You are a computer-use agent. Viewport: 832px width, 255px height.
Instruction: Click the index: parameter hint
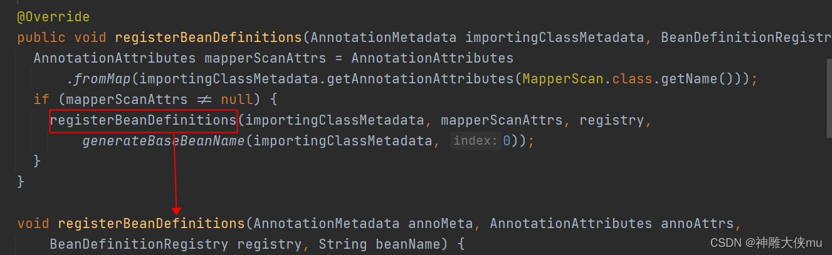click(x=476, y=141)
